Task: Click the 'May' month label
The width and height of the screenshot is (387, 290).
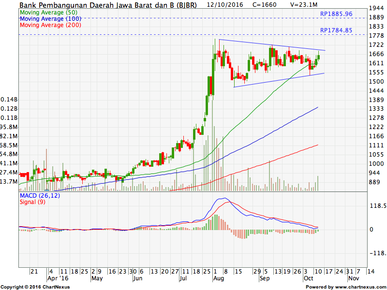Action: pyautogui.click(x=97, y=278)
